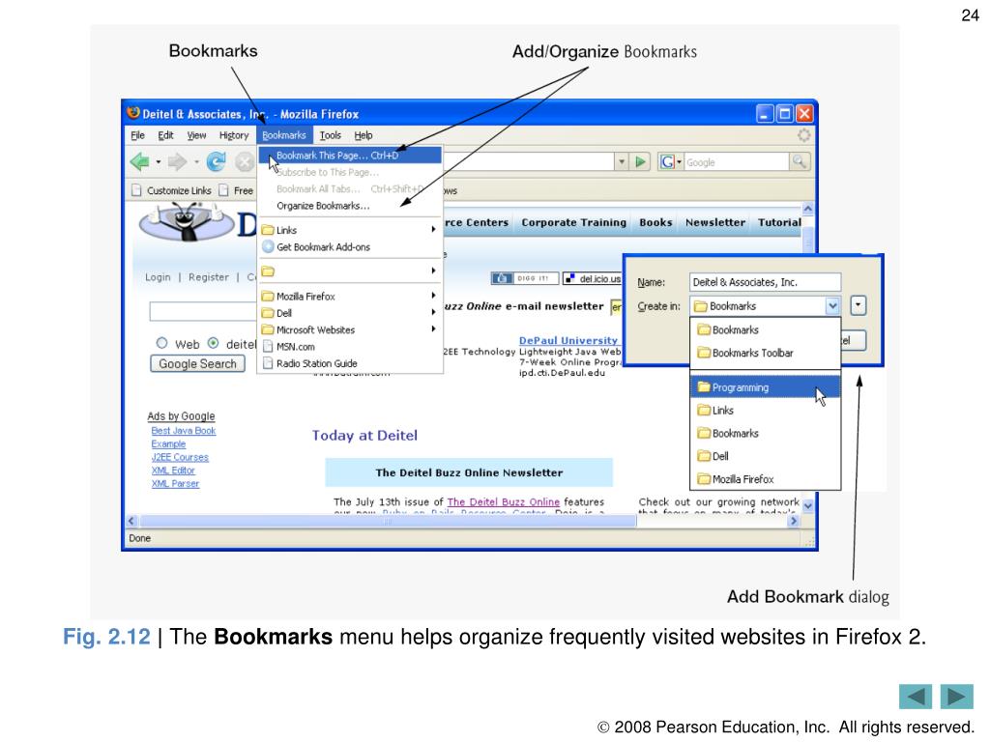Open the View menu
This screenshot has width=990, height=742.
pos(196,135)
